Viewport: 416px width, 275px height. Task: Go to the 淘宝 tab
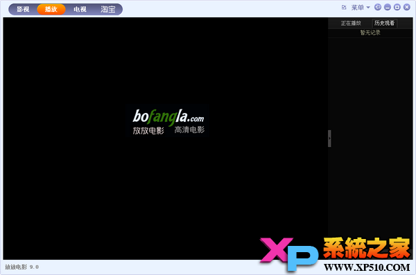(x=108, y=9)
